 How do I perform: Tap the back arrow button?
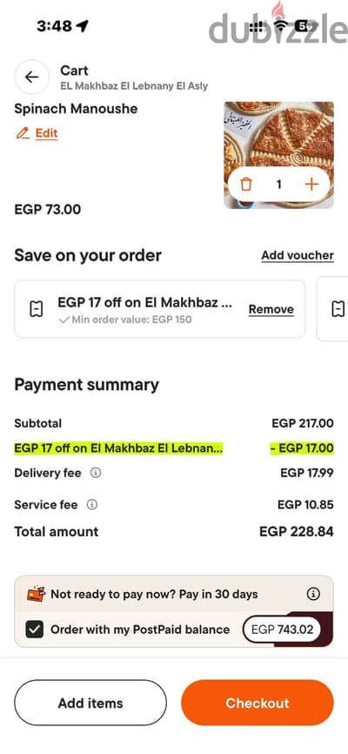point(31,77)
